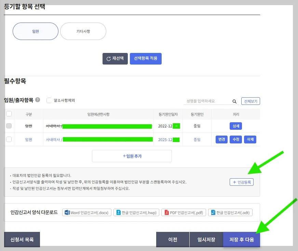Apply selection with 선택항목 적용 button
This screenshot has height=251, width=298.
pos(146,59)
